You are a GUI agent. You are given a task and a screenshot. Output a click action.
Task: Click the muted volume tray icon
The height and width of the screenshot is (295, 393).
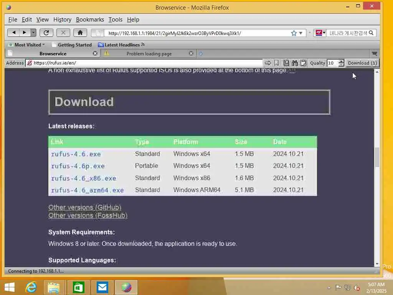coord(357,288)
